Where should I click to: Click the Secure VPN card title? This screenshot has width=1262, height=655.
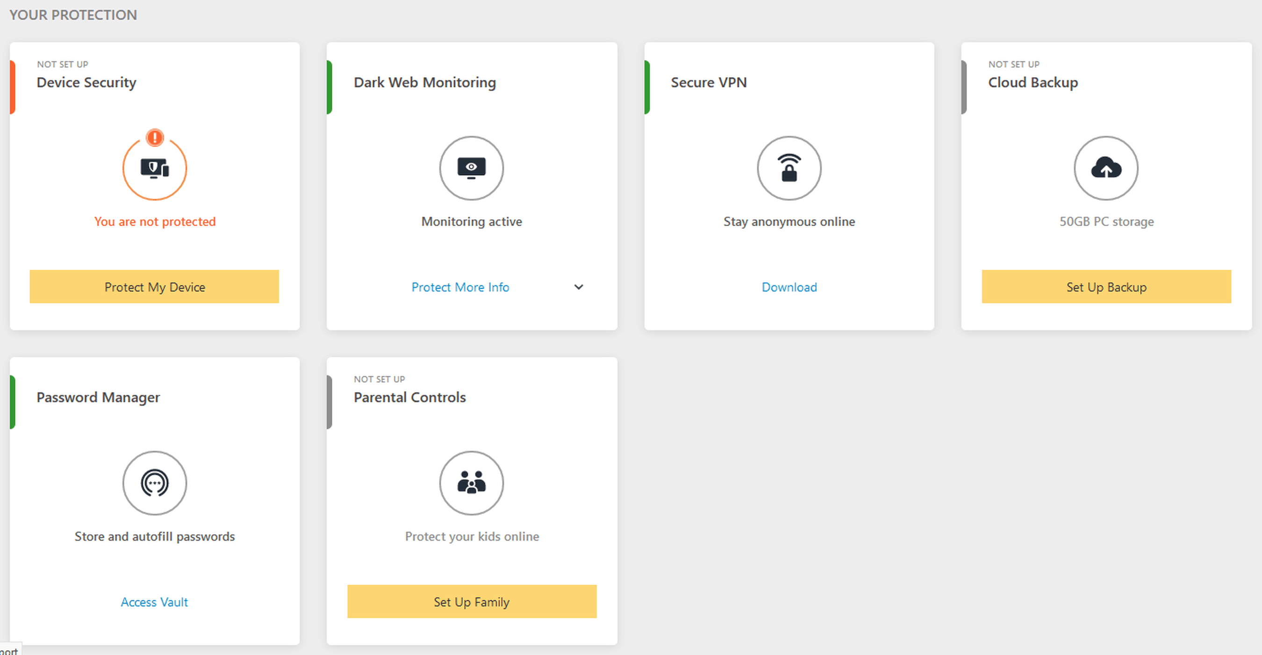[x=709, y=82]
